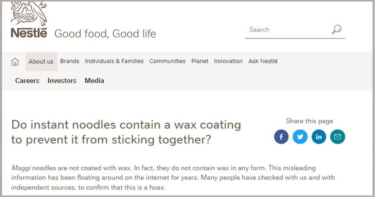375x197 pixels.
Task: Select Individuals & Families in navigation
Action: pyautogui.click(x=114, y=61)
